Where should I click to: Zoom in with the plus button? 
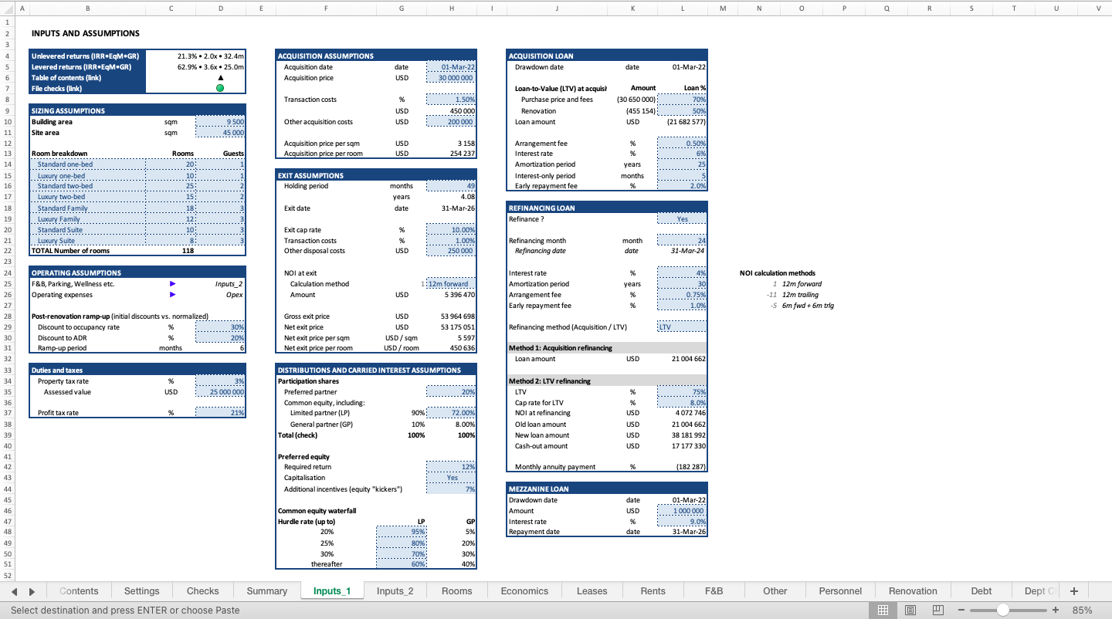click(1056, 610)
